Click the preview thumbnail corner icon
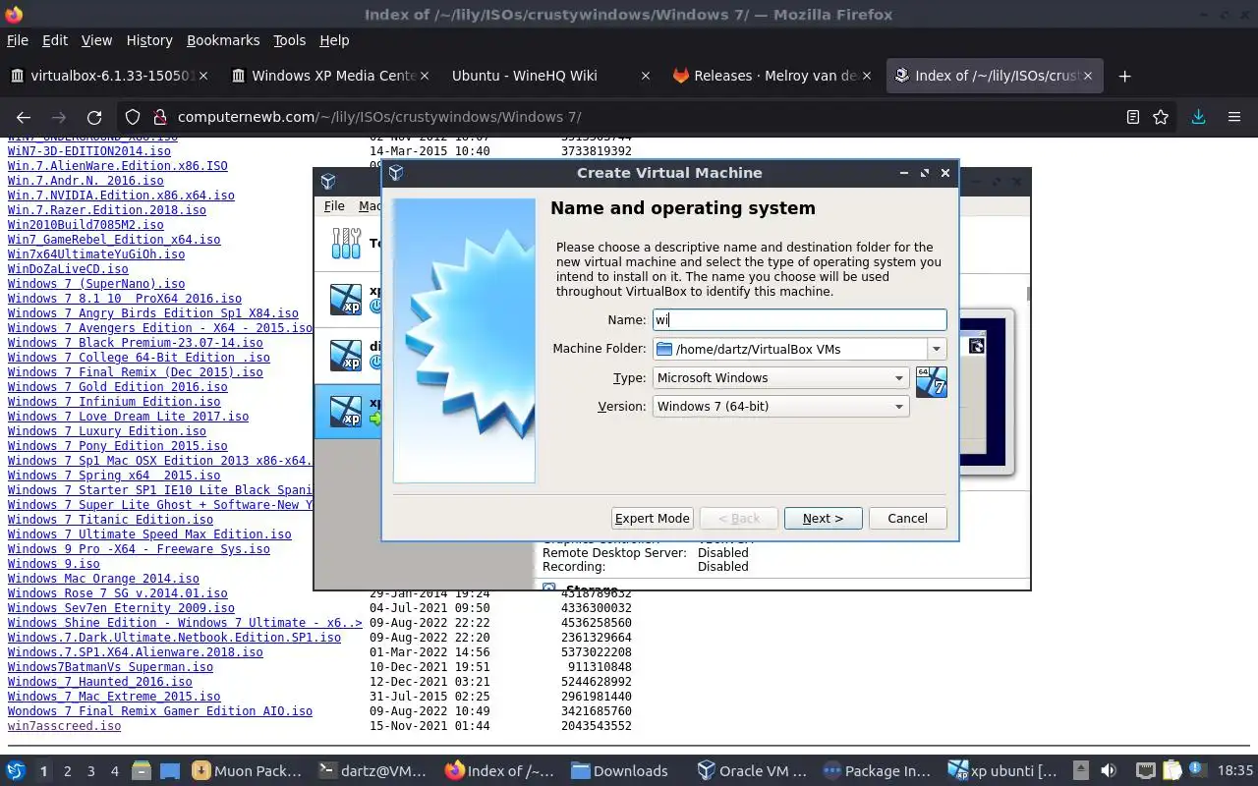 tap(976, 345)
